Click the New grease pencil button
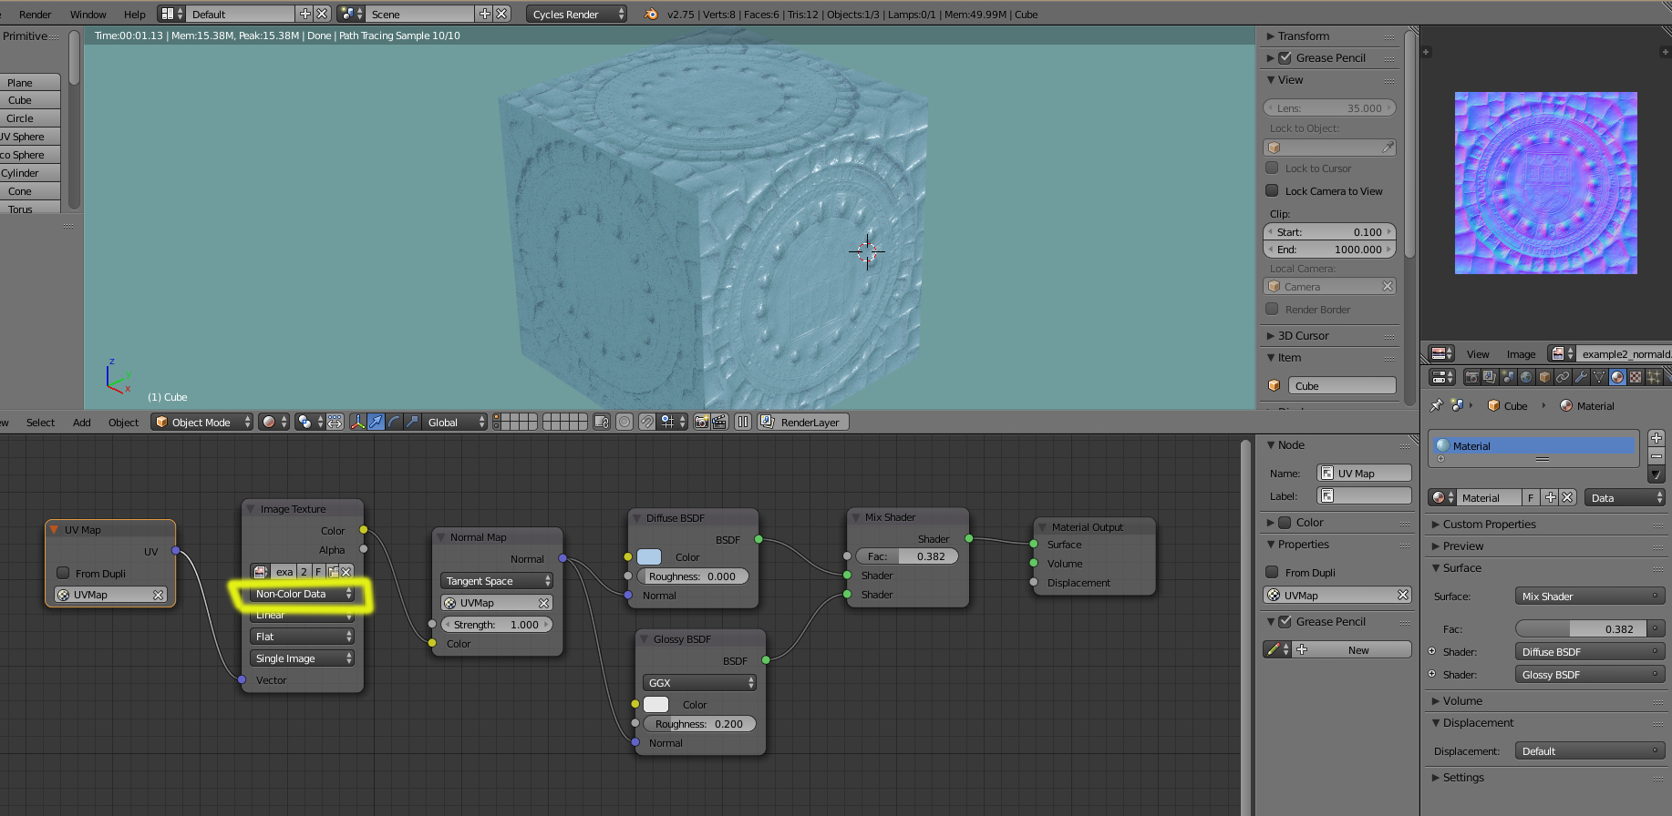The image size is (1672, 816). [x=1352, y=649]
